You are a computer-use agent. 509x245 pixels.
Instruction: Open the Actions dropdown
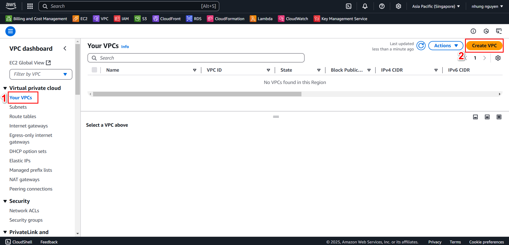[446, 46]
